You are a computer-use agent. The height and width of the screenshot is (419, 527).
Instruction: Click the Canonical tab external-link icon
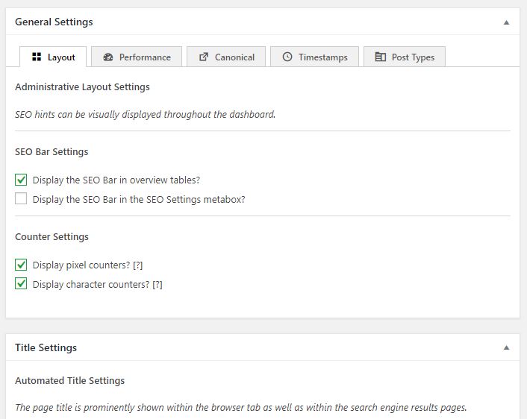(204, 57)
